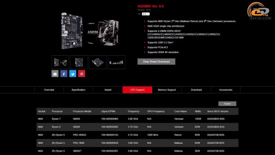Share the product on Twitter
Screen dimensions: 275x155
point(73,74)
